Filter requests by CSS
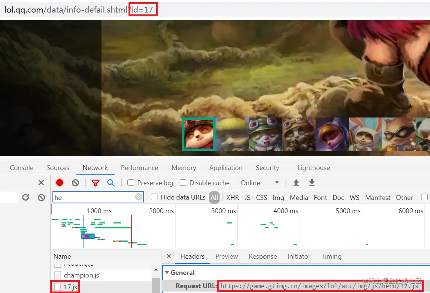 coord(261,198)
